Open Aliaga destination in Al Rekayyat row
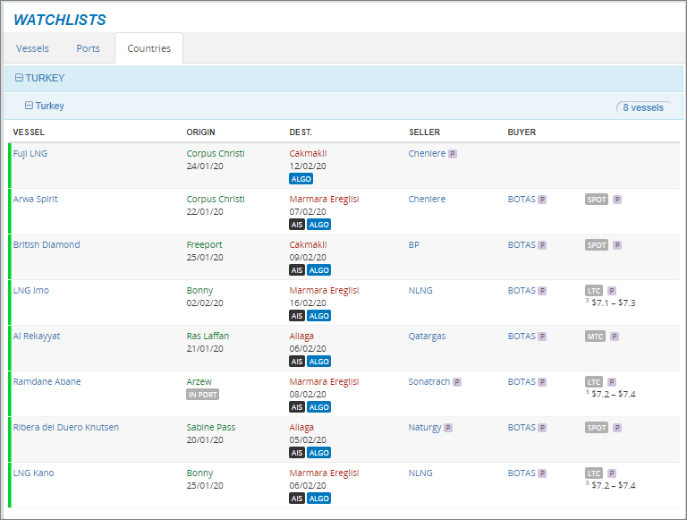687x520 pixels. pyautogui.click(x=301, y=336)
